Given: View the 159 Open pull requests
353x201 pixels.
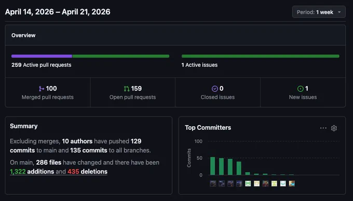Looking at the screenshot, I should (132, 92).
